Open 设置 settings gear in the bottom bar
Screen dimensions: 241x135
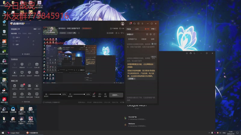[x=105, y=94]
